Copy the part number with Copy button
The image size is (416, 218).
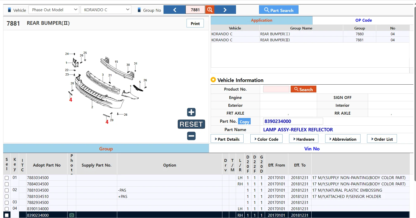pos(244,121)
